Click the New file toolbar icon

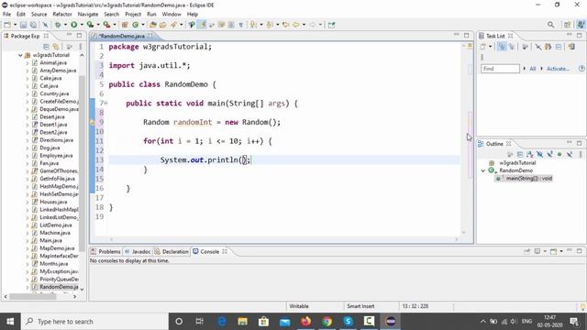click(7, 25)
